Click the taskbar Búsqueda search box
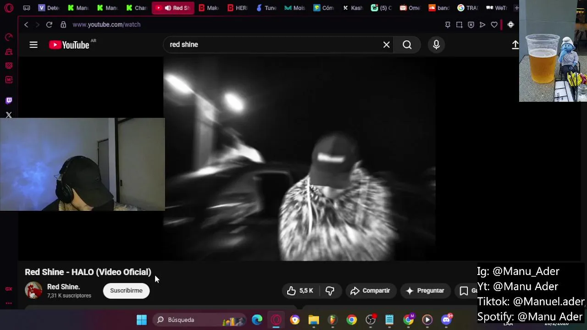 (200, 320)
